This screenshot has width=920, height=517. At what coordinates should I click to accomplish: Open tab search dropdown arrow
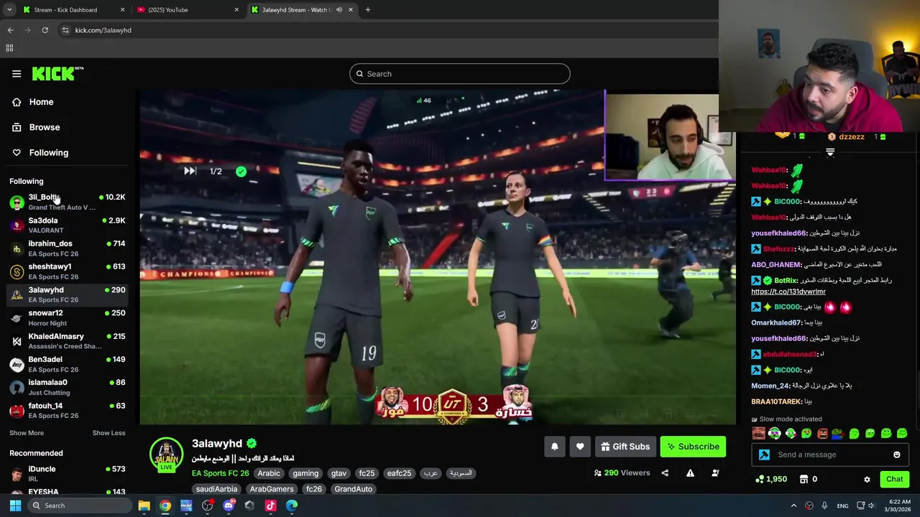tap(9, 10)
